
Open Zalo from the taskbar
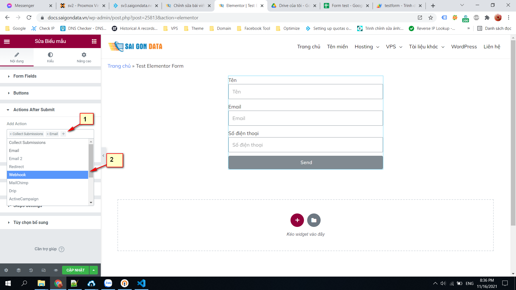pos(108,283)
